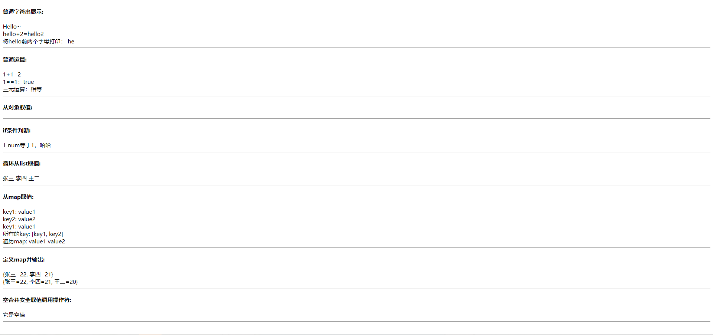Click the line 三元运算: 相等
This screenshot has height=335, width=713.
click(22, 89)
